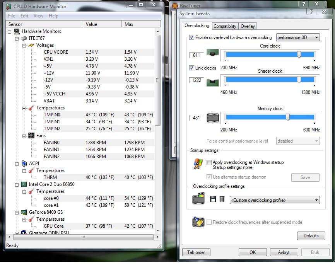The height and width of the screenshot is (264, 335).
Task: Click the Save startup settings button
Action: click(x=305, y=177)
